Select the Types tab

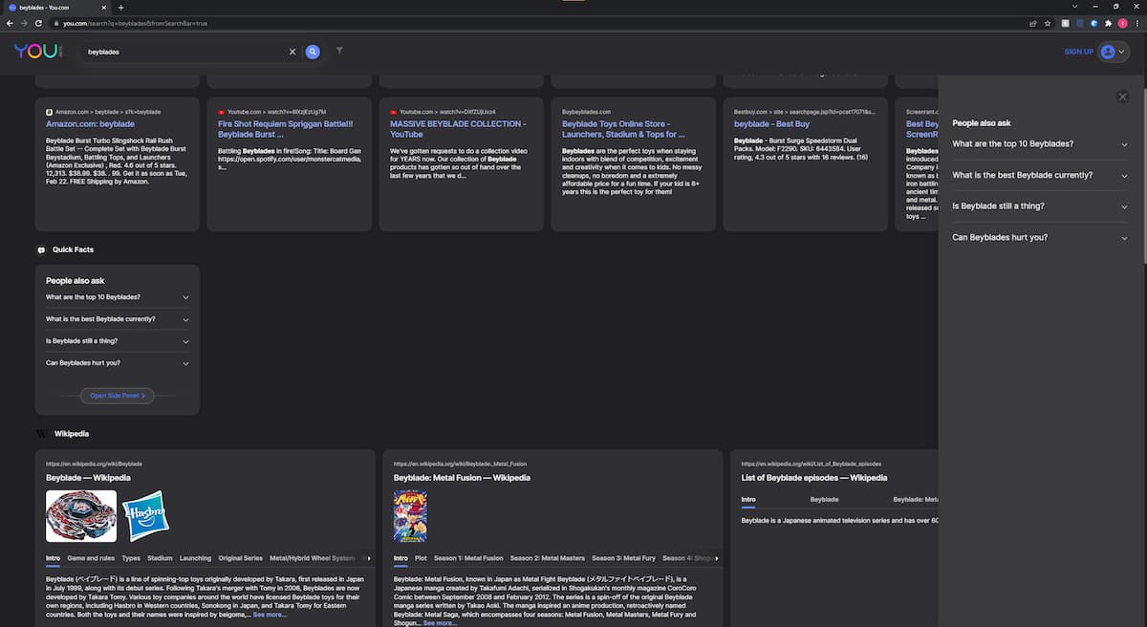point(131,558)
